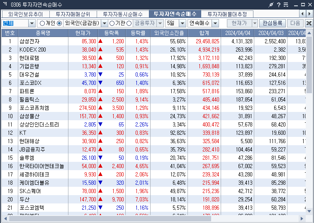Click 29,458,825 total for 삼성전자
Viewport: 314px width, 223px height.
point(207,41)
